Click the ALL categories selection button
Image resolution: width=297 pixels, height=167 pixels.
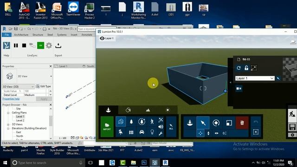171,127
